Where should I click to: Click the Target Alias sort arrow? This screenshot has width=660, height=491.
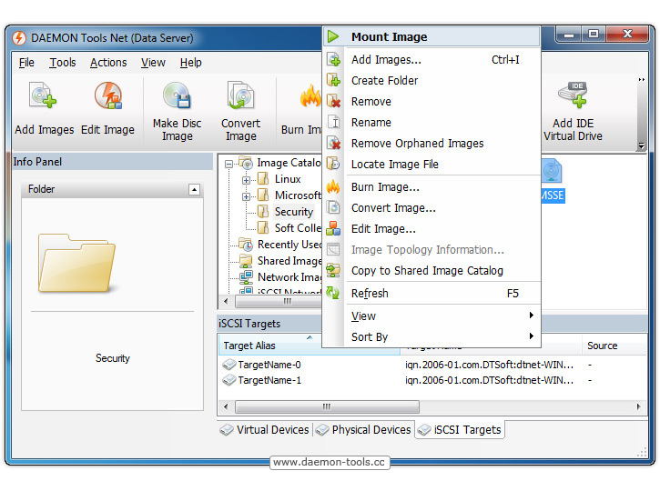point(310,337)
